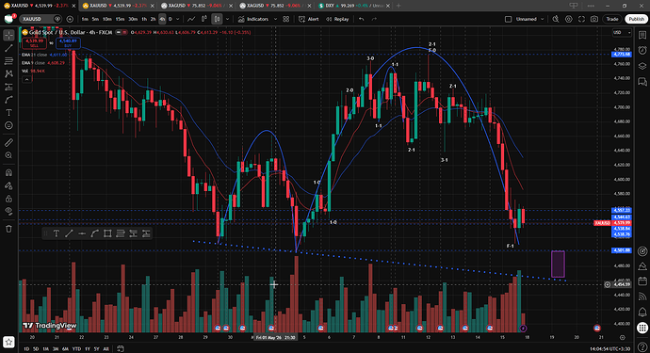Enter fullscreen mode
Screen dimensions: 650x353
[x=581, y=19]
